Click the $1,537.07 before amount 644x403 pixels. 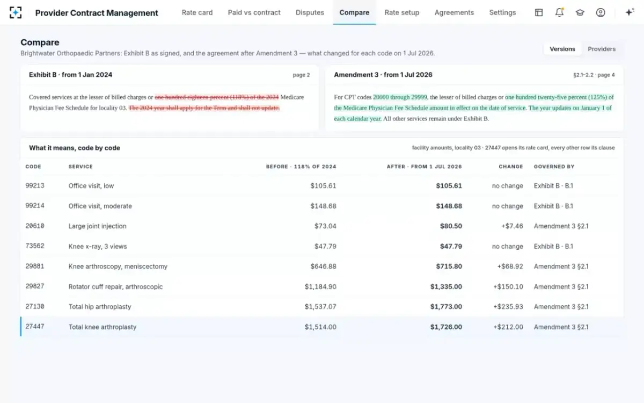coord(321,307)
